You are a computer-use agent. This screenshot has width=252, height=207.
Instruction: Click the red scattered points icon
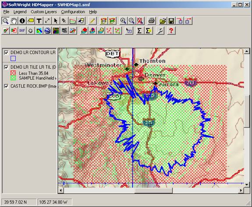[x=109, y=31]
